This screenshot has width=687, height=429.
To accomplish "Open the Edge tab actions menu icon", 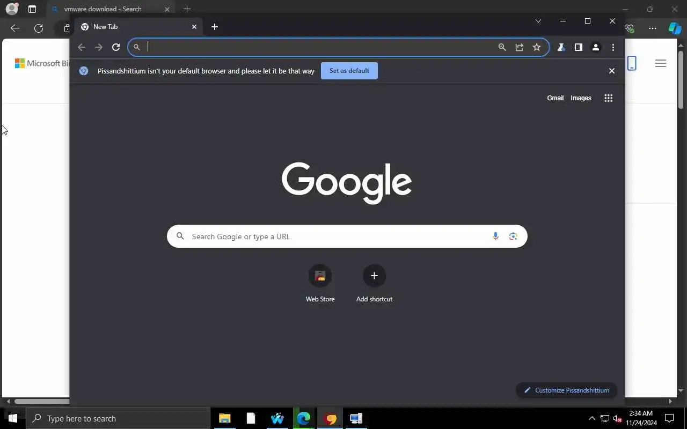I will click(x=32, y=9).
